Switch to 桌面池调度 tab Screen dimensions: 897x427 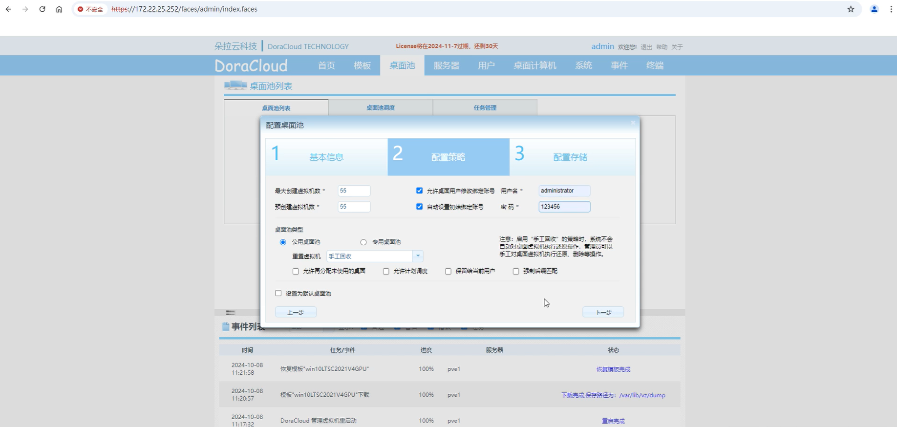tap(381, 107)
